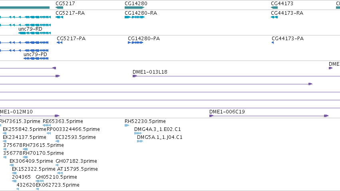
Task: Select the CG44173 gene arrow glyph
Action: [274, 8]
